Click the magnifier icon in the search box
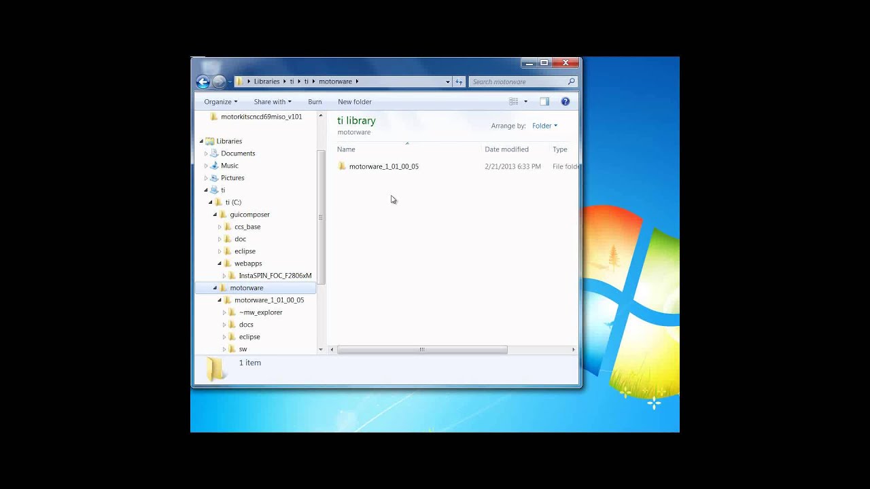The image size is (870, 489). [x=571, y=81]
